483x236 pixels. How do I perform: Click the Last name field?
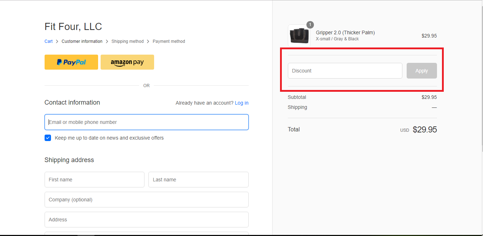point(198,180)
